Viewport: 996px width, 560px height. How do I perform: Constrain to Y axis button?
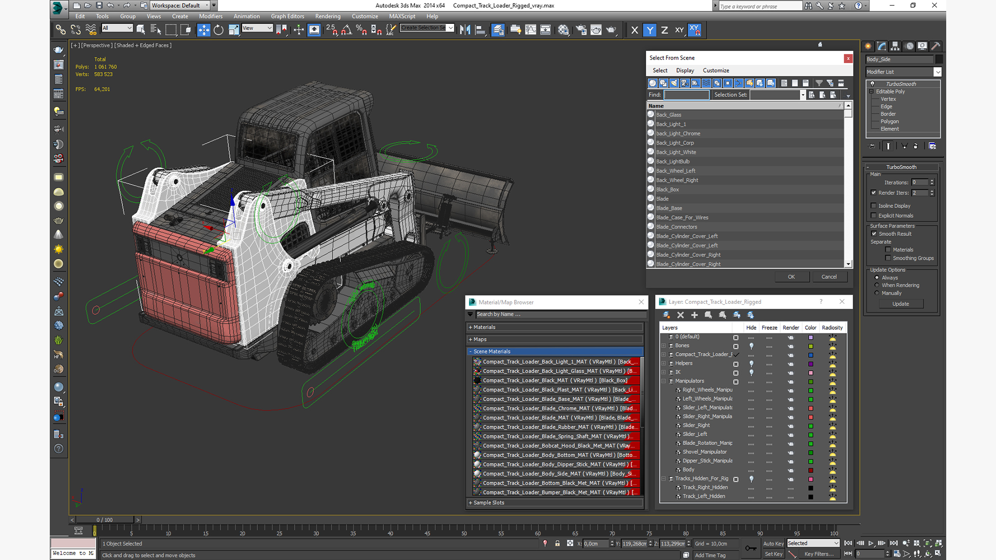click(x=649, y=30)
